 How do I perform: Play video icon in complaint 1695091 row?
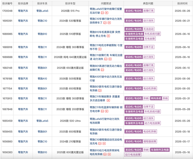109,23
